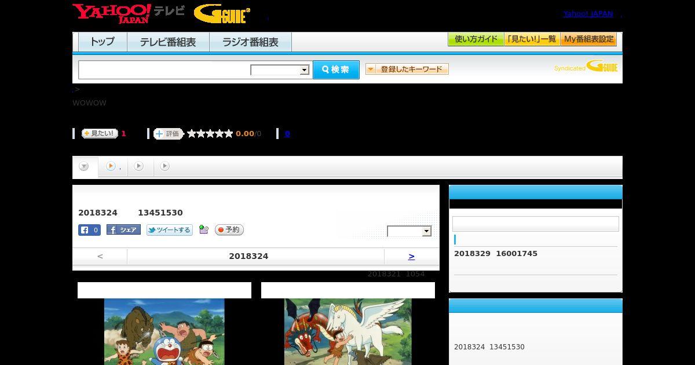Click the ツイートする tweet button
Image resolution: width=695 pixels, height=365 pixels.
pyautogui.click(x=170, y=230)
